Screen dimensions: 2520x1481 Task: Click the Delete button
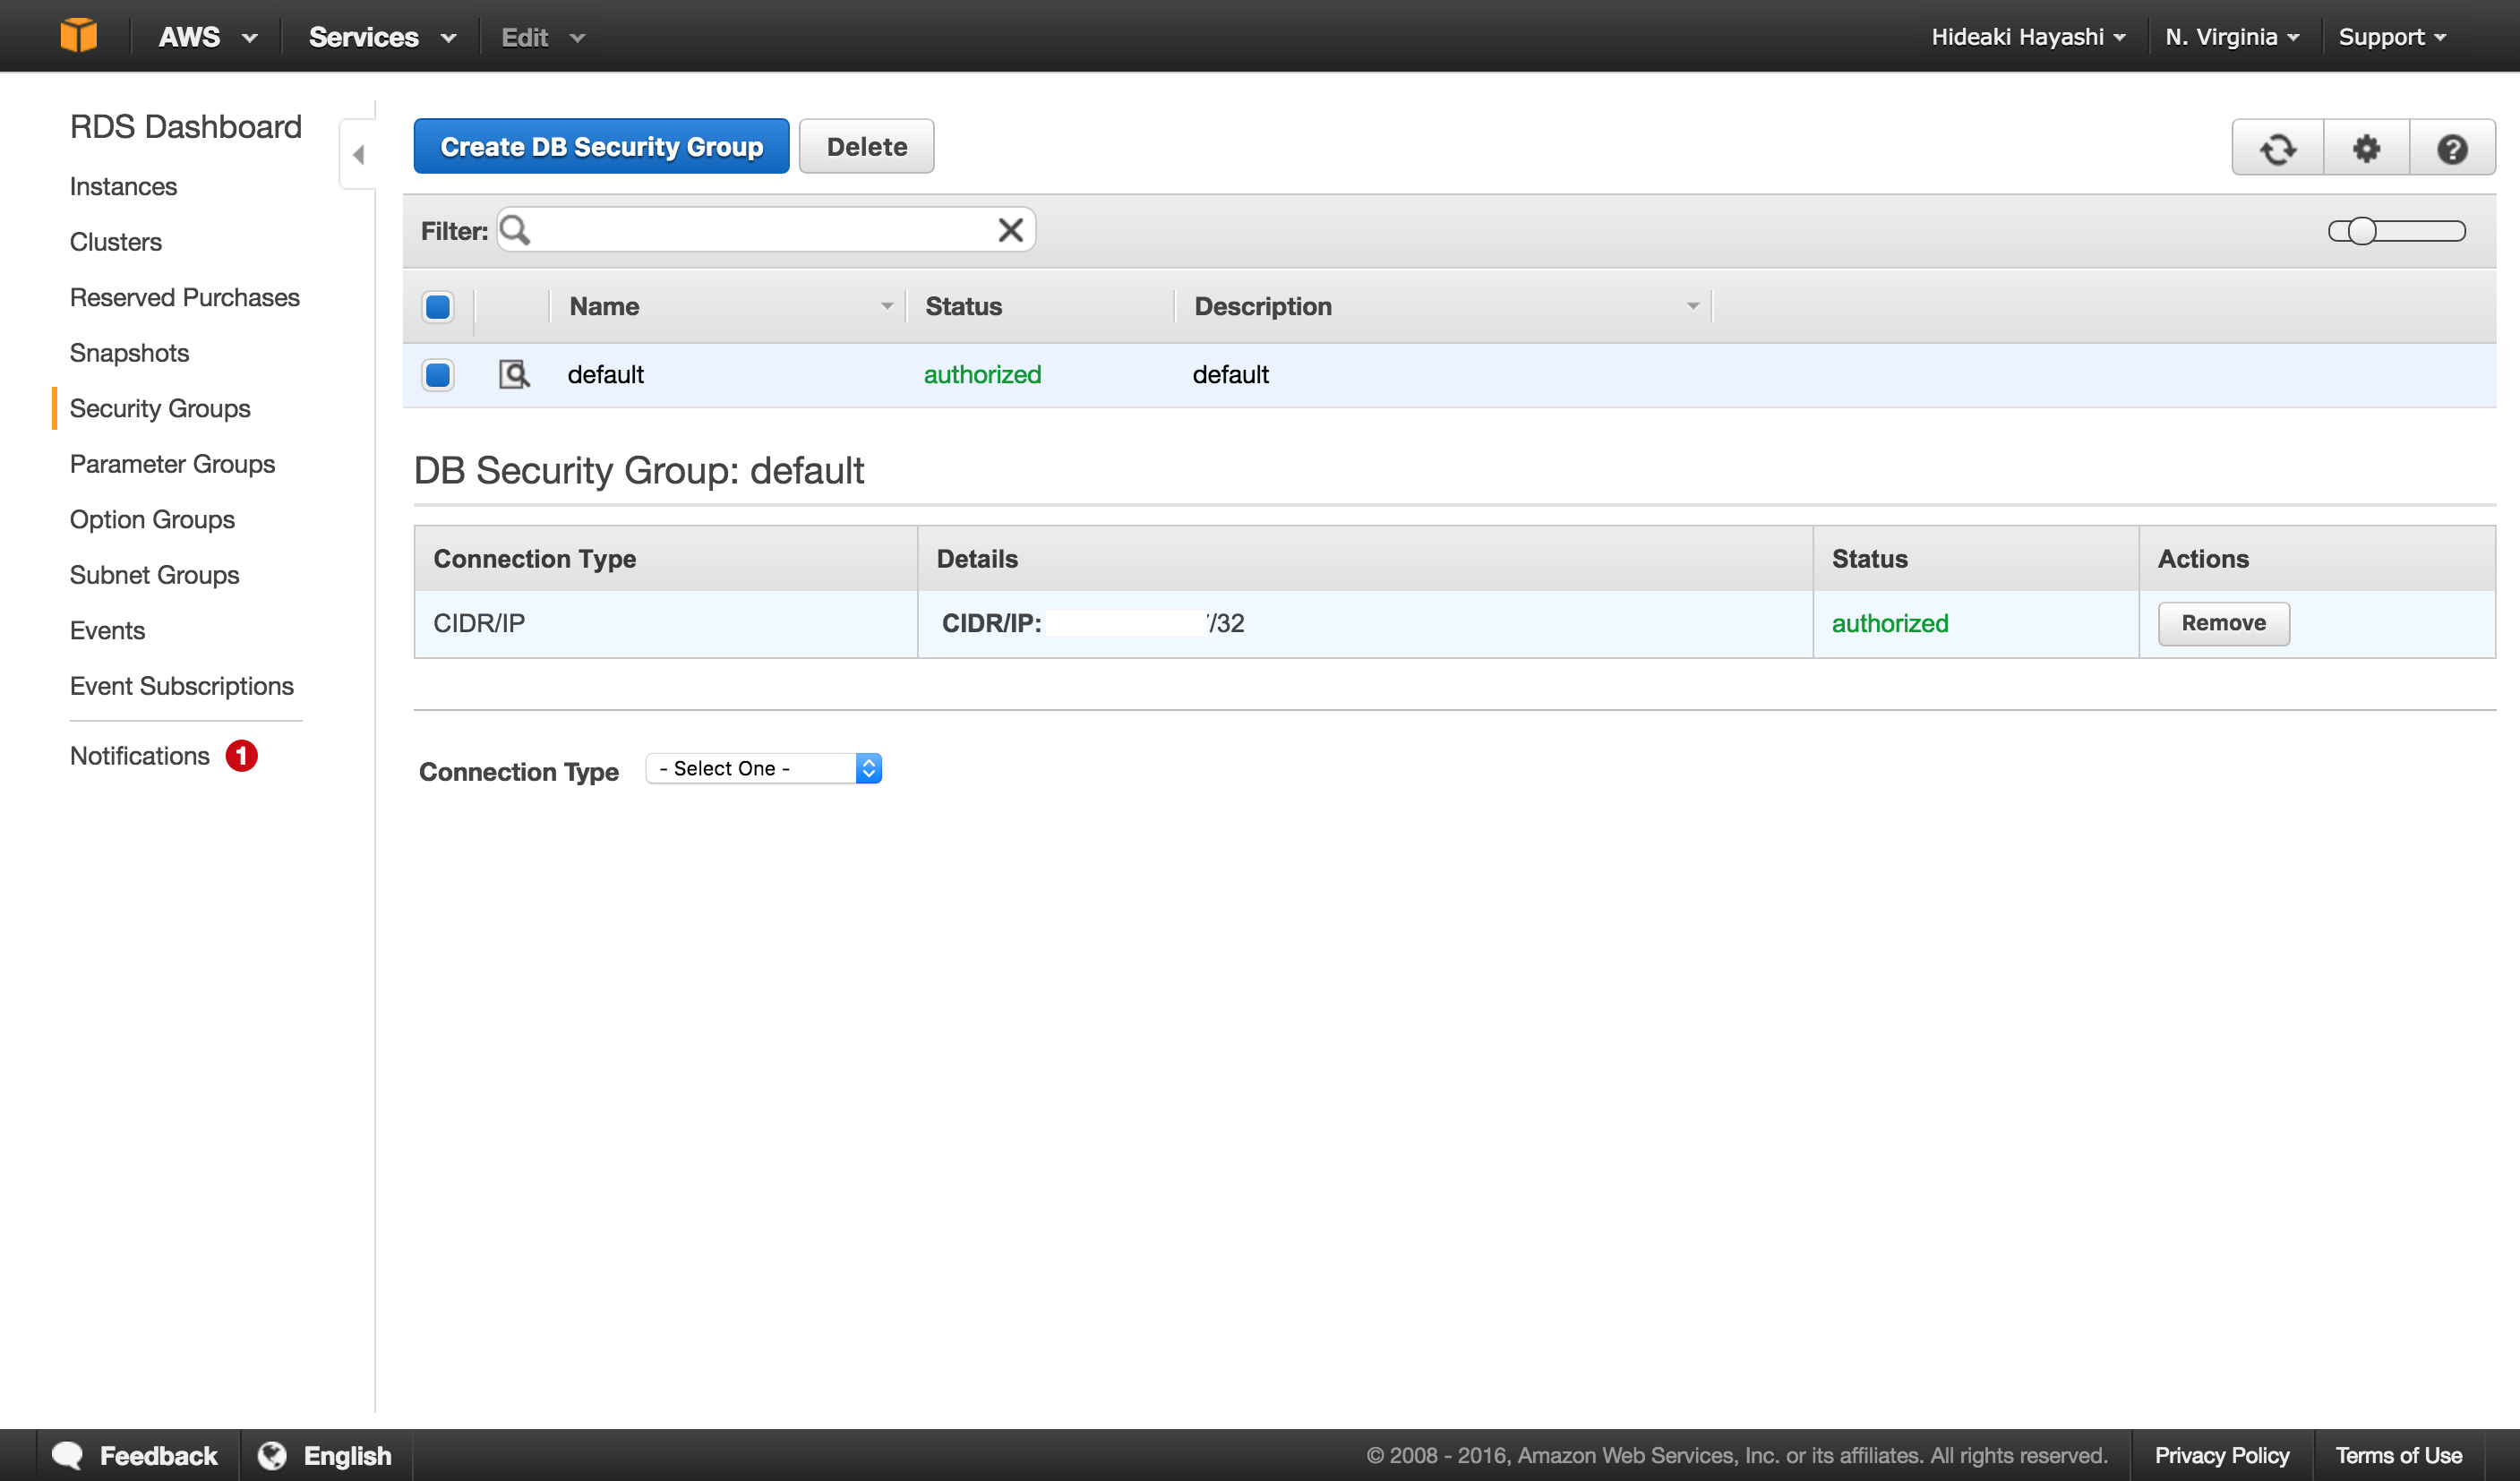click(x=866, y=146)
